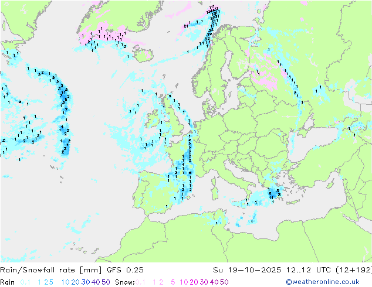This screenshot has width=372, height=287.
Task: Click the "(12+192)" forecast hour text
Action: [x=354, y=270]
